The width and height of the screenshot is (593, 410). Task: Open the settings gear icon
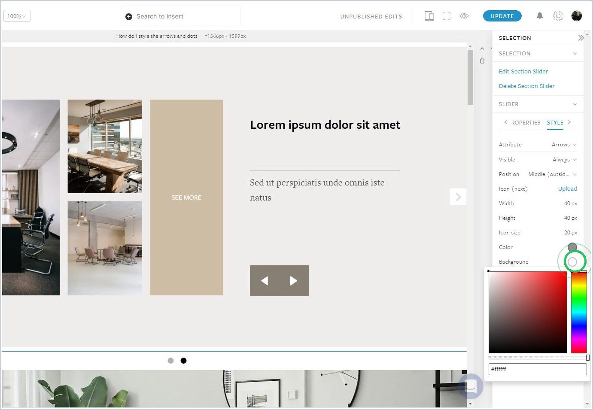[x=558, y=16]
